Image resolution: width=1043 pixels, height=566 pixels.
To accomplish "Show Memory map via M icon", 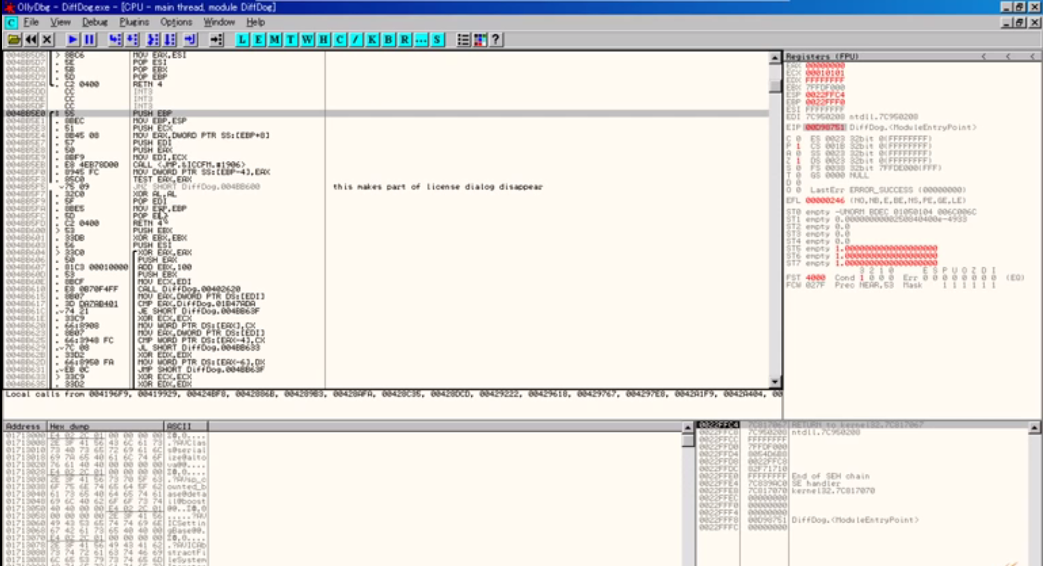I will click(x=275, y=40).
